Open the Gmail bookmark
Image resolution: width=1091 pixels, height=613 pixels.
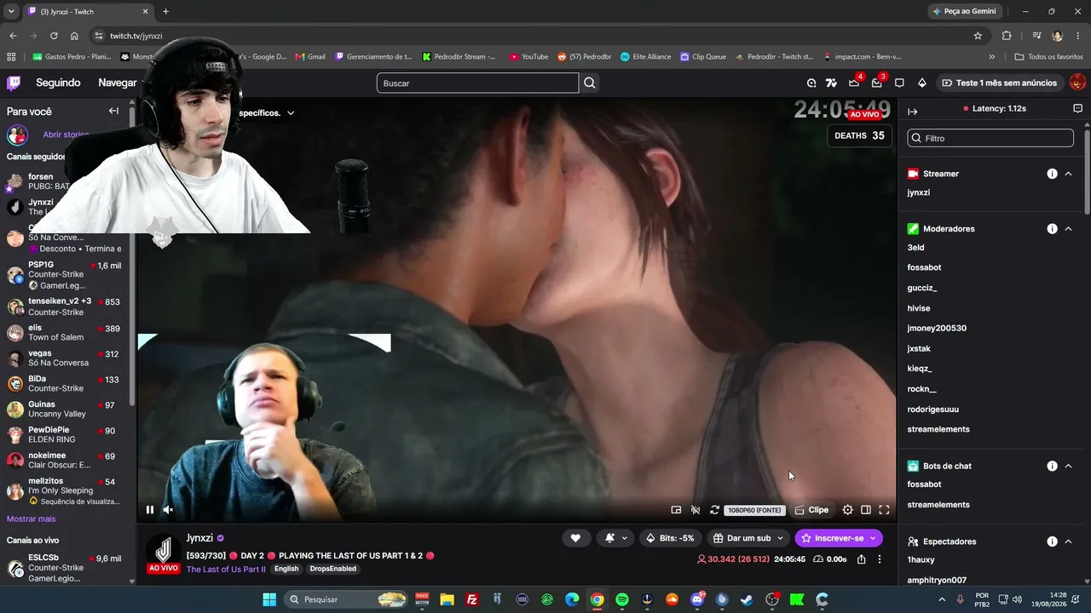tap(310, 57)
